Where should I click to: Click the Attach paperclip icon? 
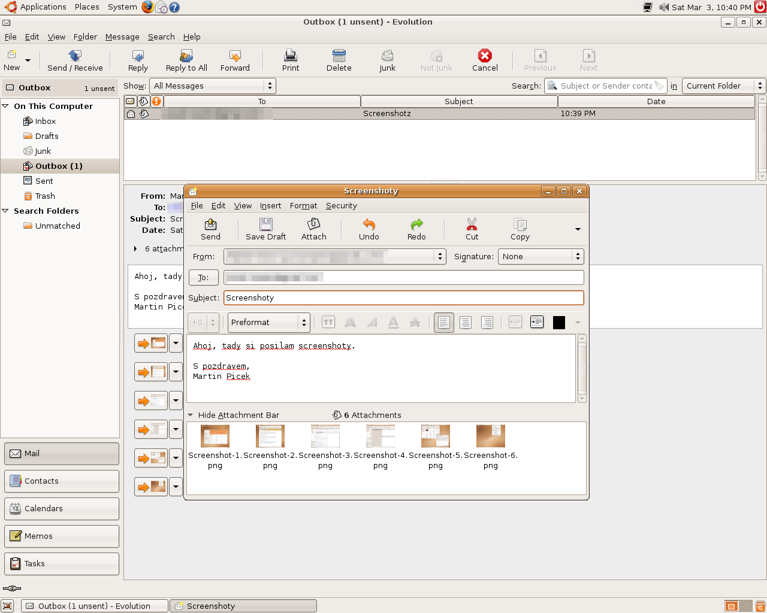point(313,229)
